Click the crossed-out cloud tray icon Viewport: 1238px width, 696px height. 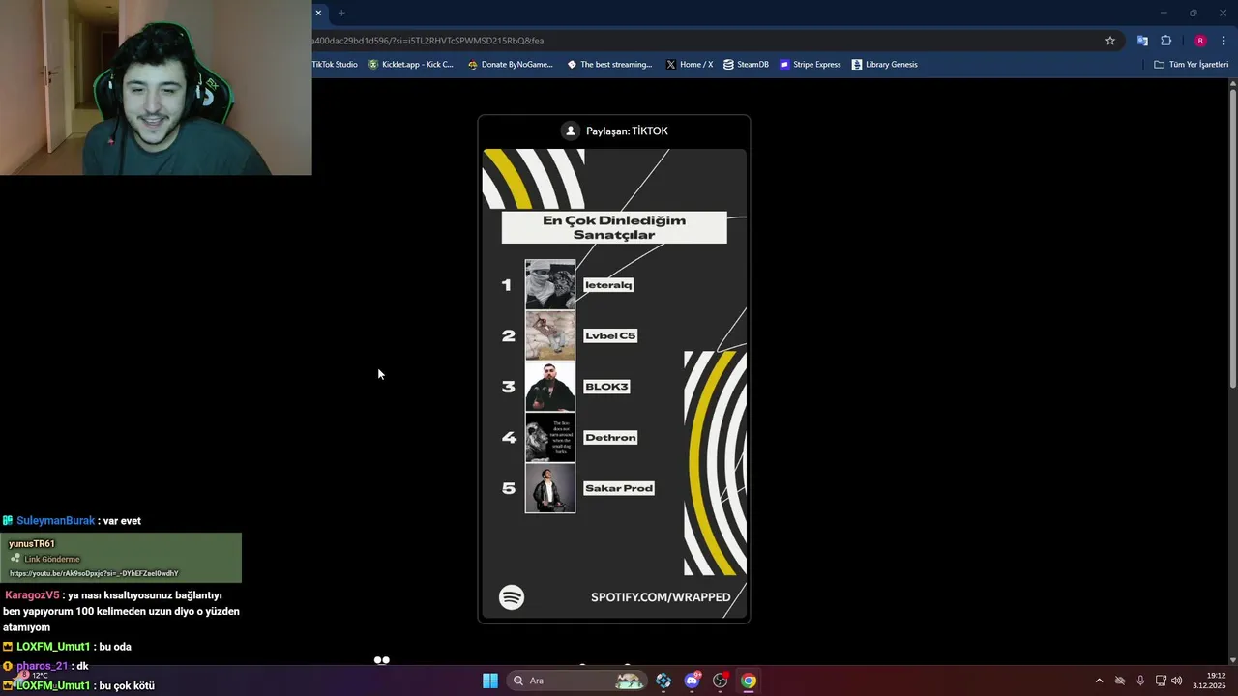[x=1120, y=681]
